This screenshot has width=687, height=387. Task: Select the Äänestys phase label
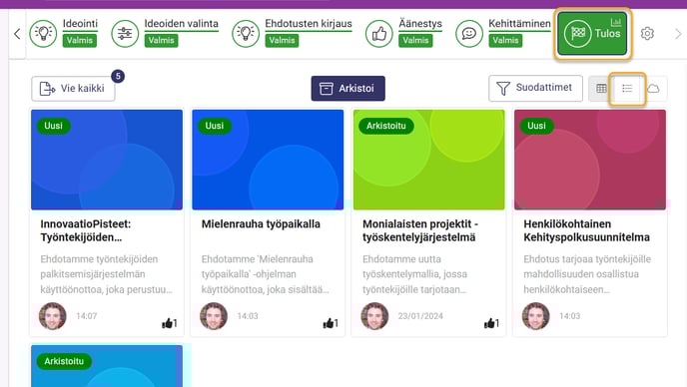420,24
